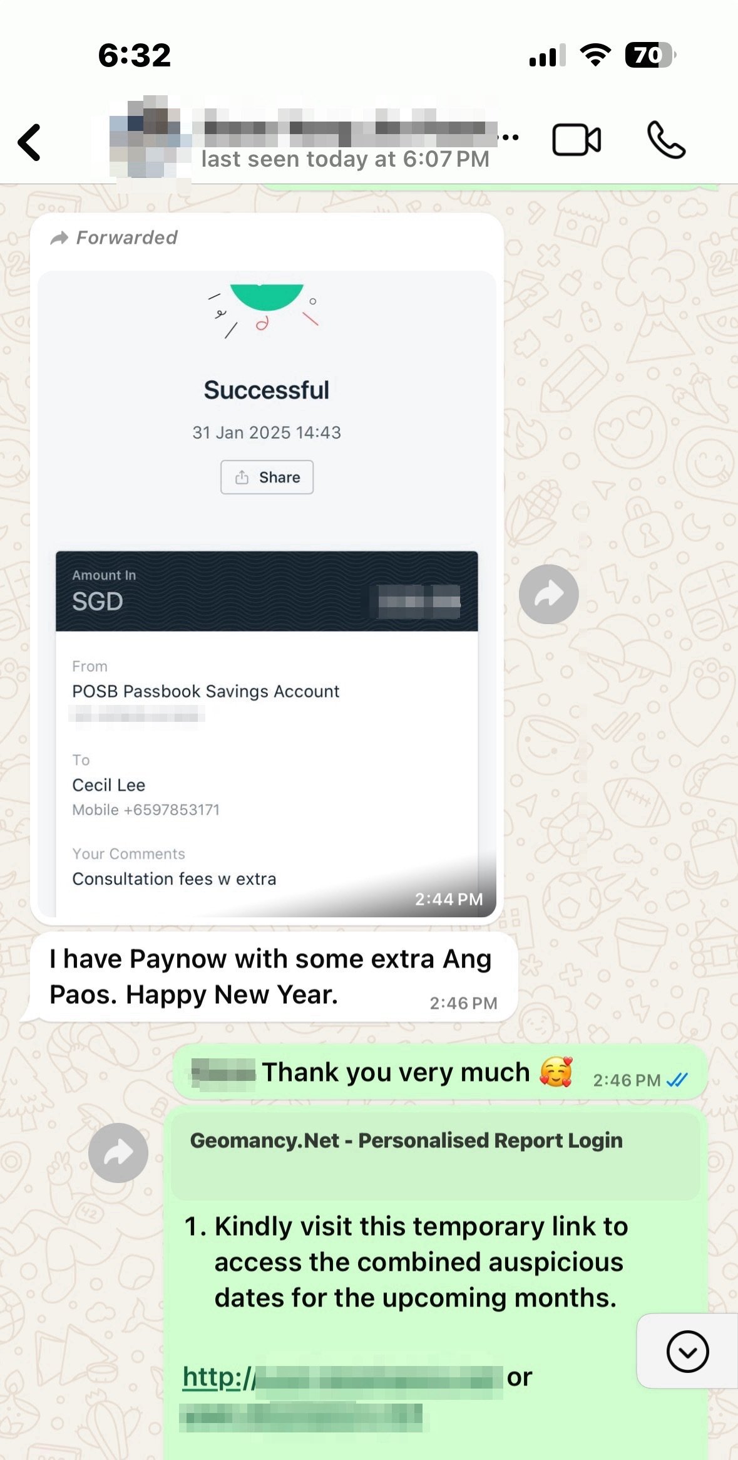Tap the Forwarded label on receipt message

click(x=114, y=237)
